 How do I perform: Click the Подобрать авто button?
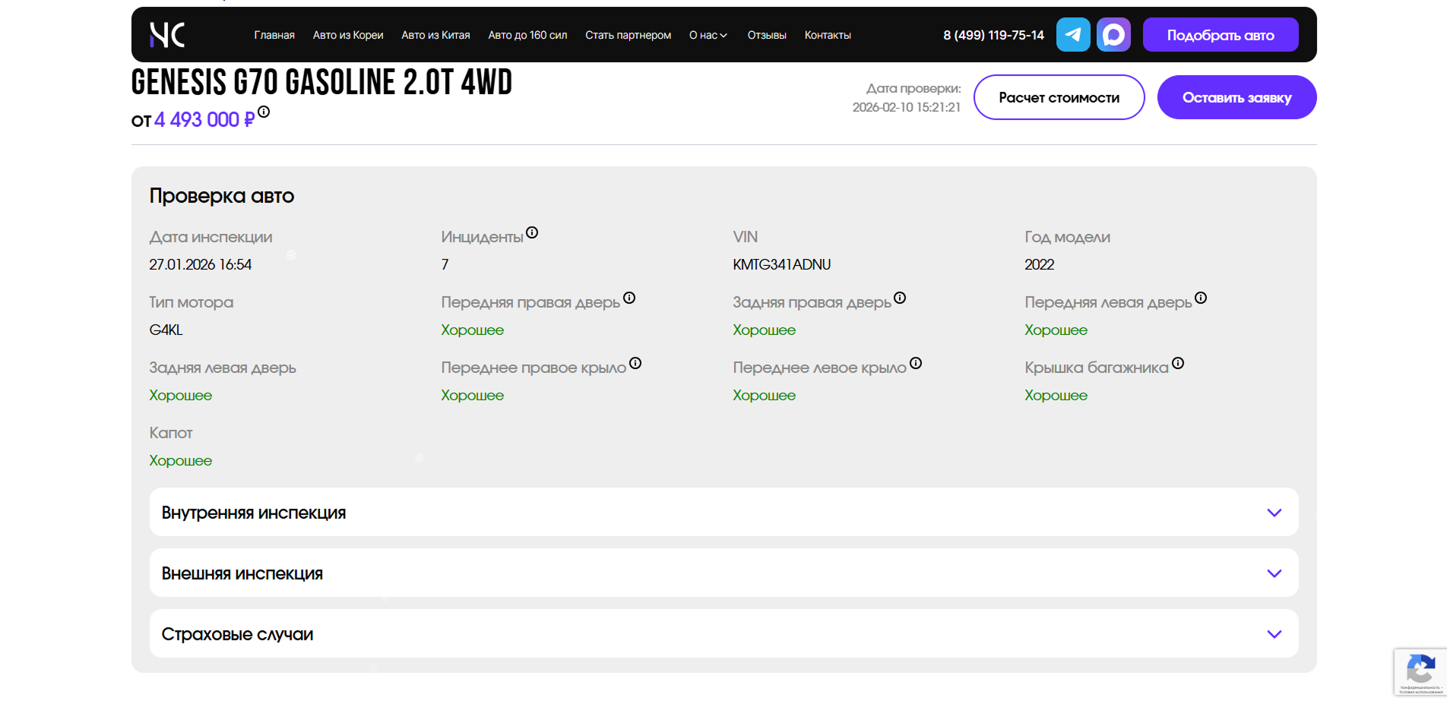pyautogui.click(x=1221, y=35)
